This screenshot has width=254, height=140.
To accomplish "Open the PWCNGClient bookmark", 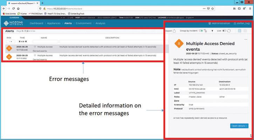I will pos(35,14).
